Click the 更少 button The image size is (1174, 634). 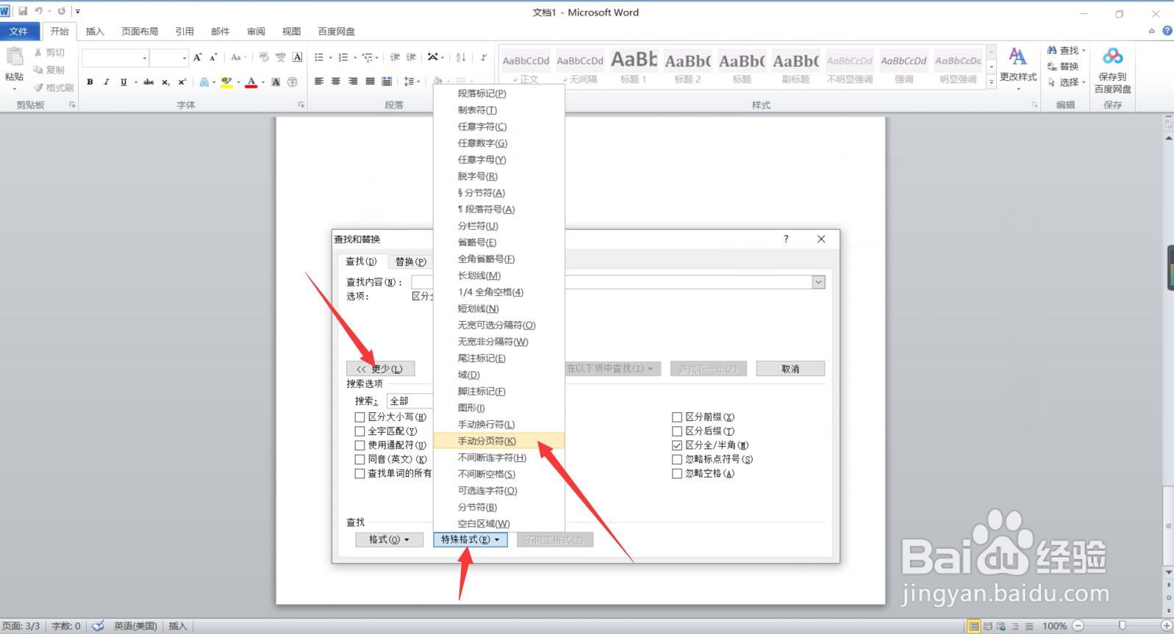pos(380,369)
